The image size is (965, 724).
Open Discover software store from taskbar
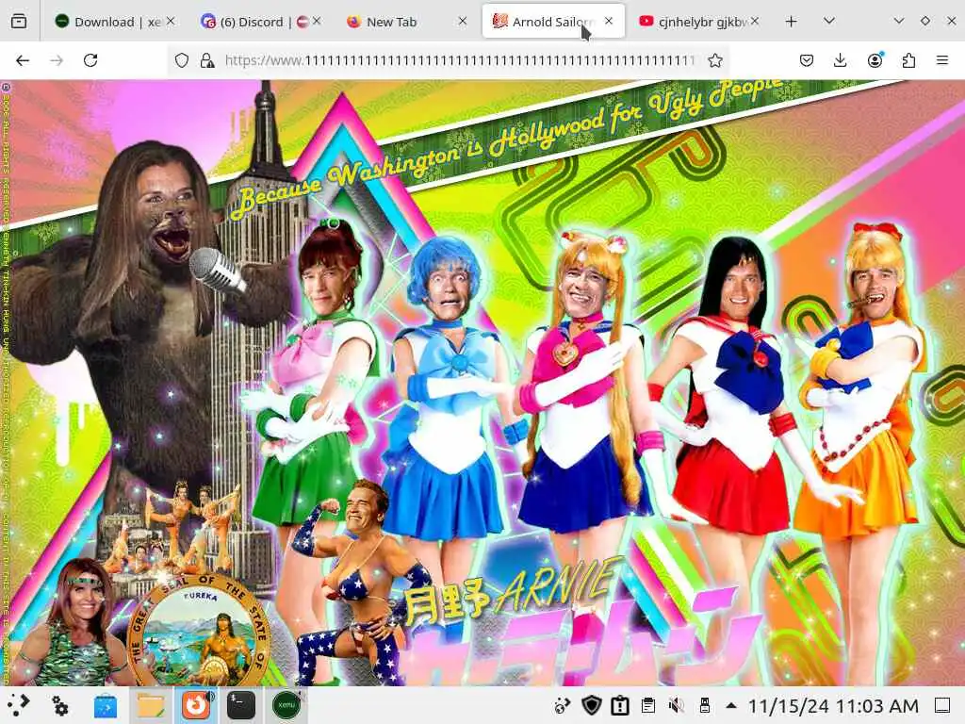106,705
